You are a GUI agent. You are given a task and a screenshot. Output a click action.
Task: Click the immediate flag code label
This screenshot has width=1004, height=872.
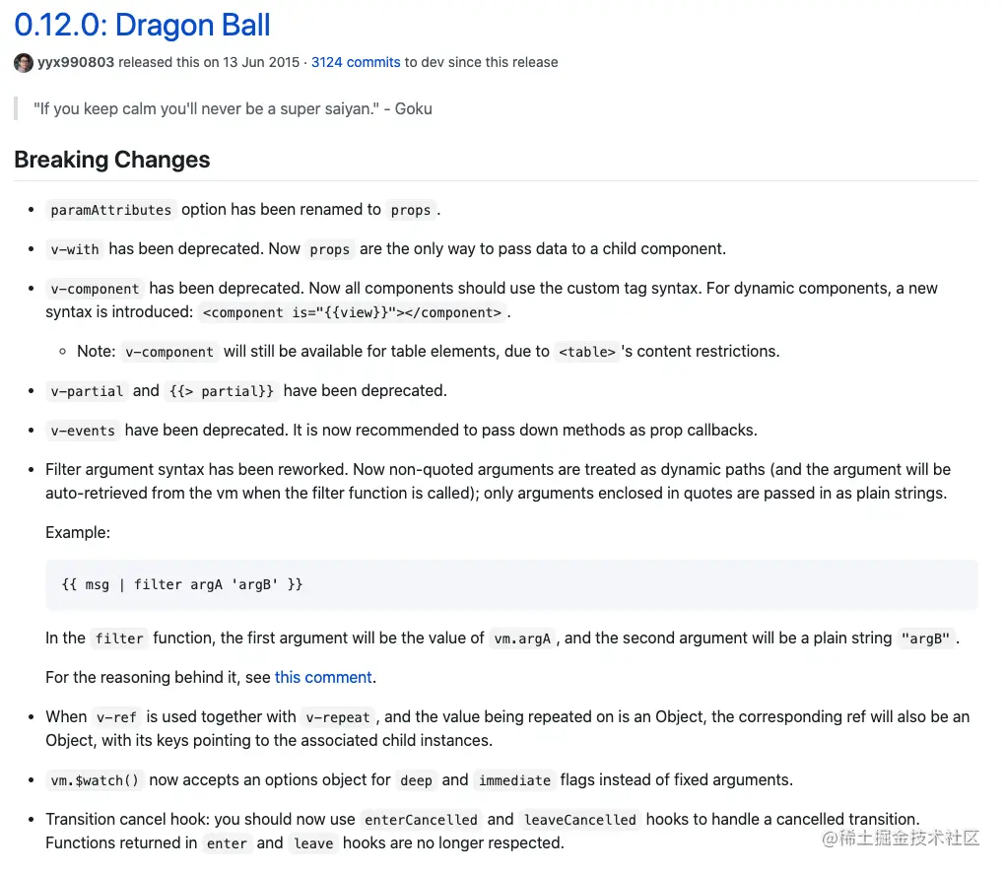point(514,780)
